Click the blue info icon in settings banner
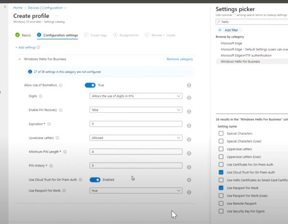The image size is (288, 224). [30, 71]
